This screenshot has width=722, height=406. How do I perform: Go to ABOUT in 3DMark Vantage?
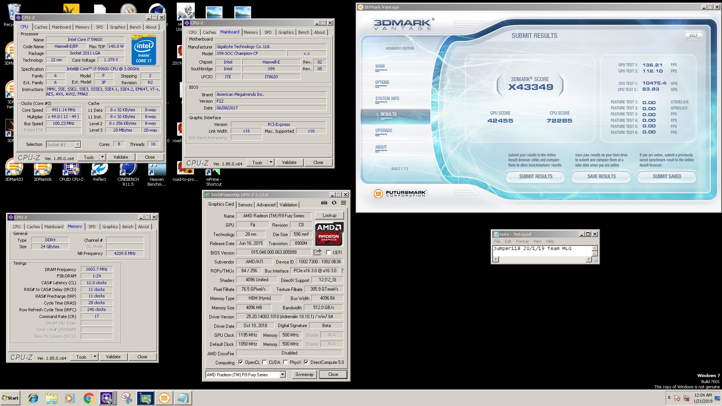[x=381, y=147]
